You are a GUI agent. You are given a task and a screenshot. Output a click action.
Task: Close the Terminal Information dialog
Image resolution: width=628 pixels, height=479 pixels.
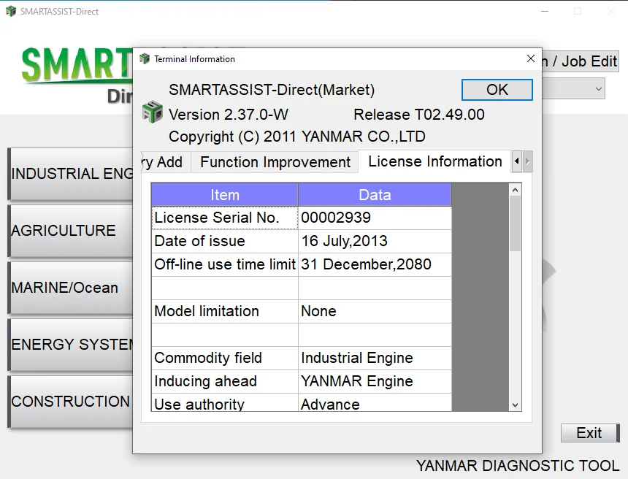530,58
